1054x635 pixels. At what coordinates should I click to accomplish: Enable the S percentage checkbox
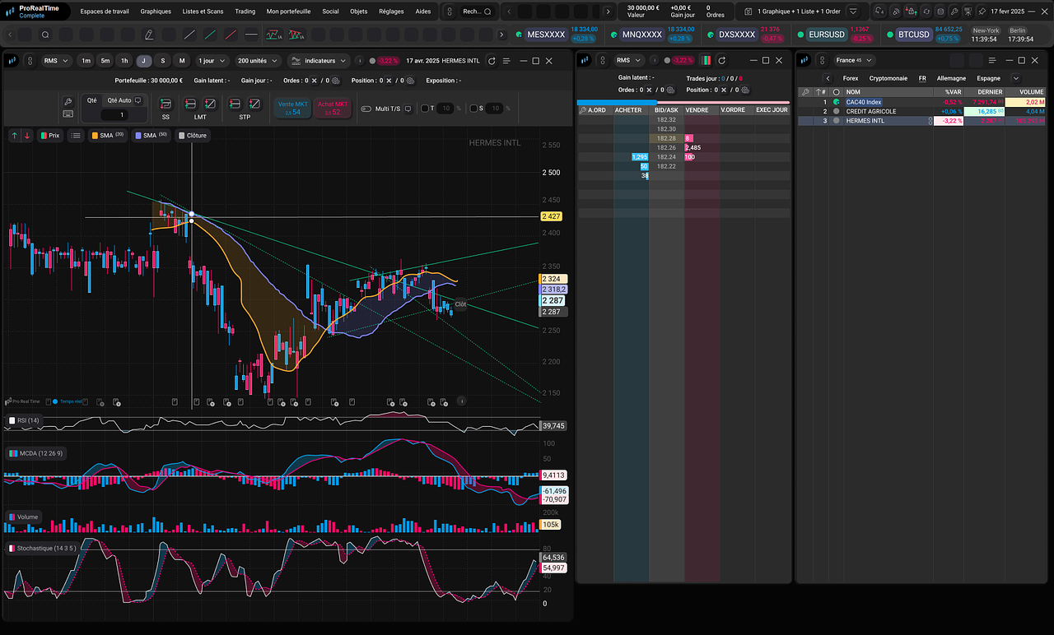(474, 109)
